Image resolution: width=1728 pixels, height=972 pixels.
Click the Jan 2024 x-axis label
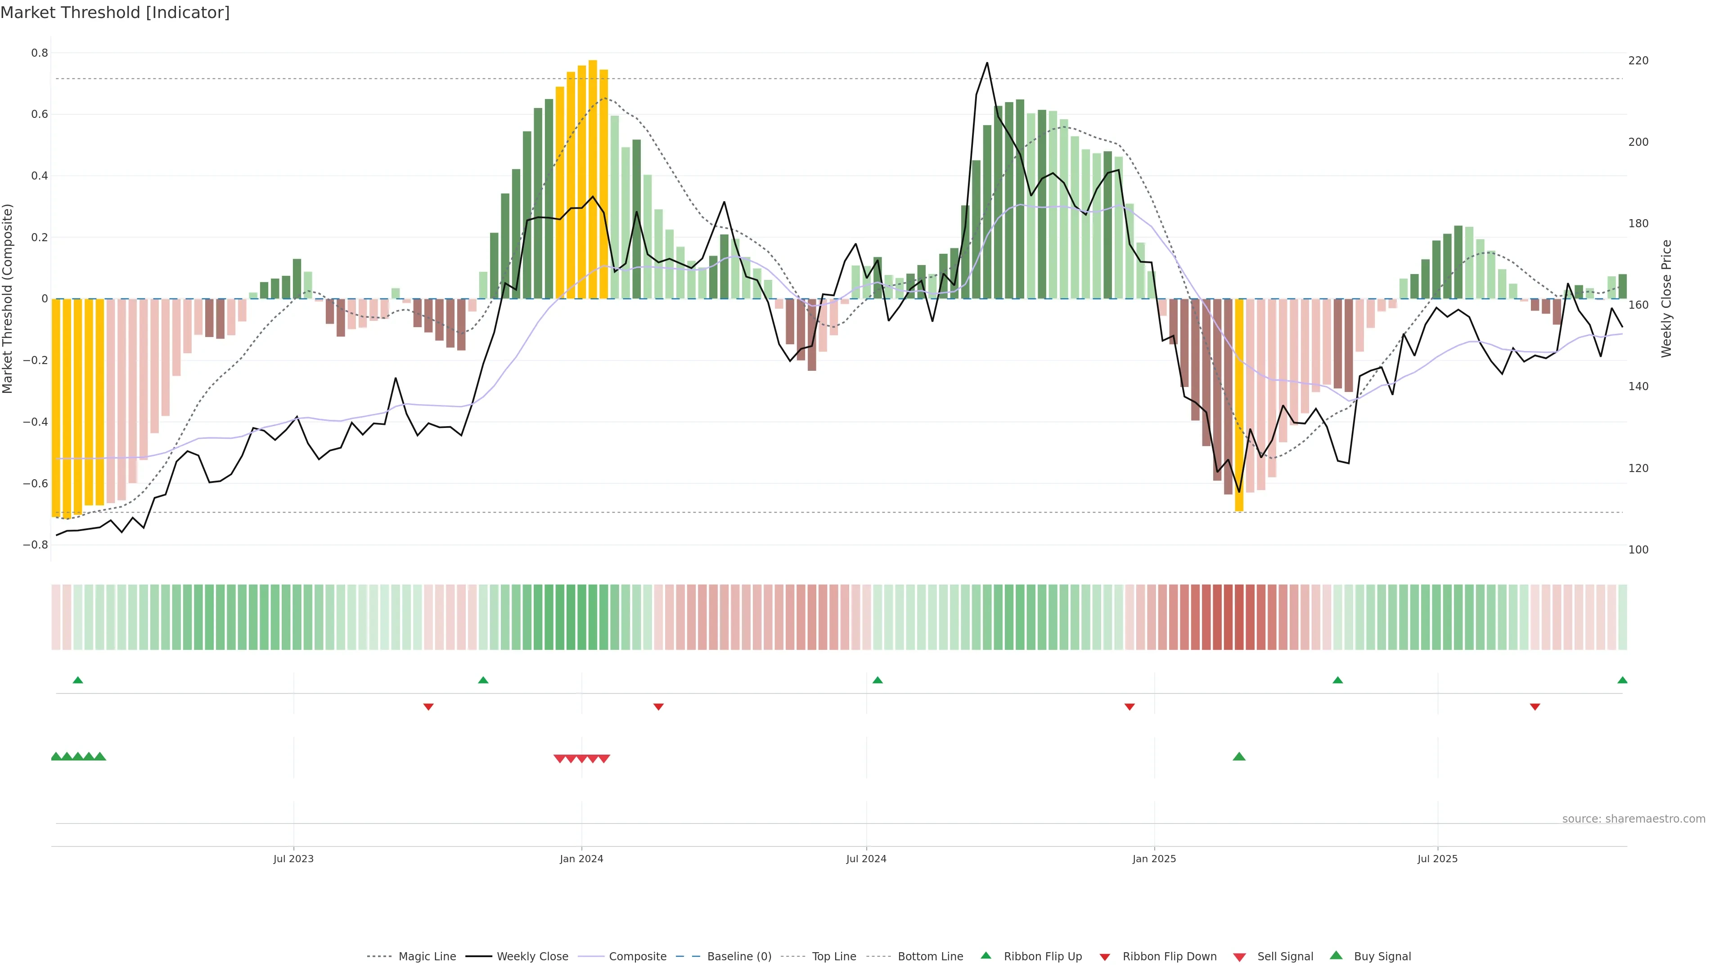click(581, 859)
